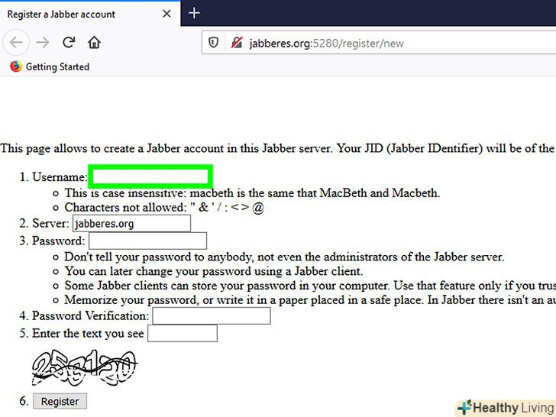Click the insecure connection padlock icon
This screenshot has height=417, width=556.
tap(237, 43)
